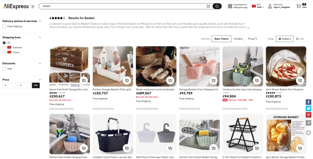313x159 pixels.
Task: Collapse the Shipping from section
Action: coord(39,37)
